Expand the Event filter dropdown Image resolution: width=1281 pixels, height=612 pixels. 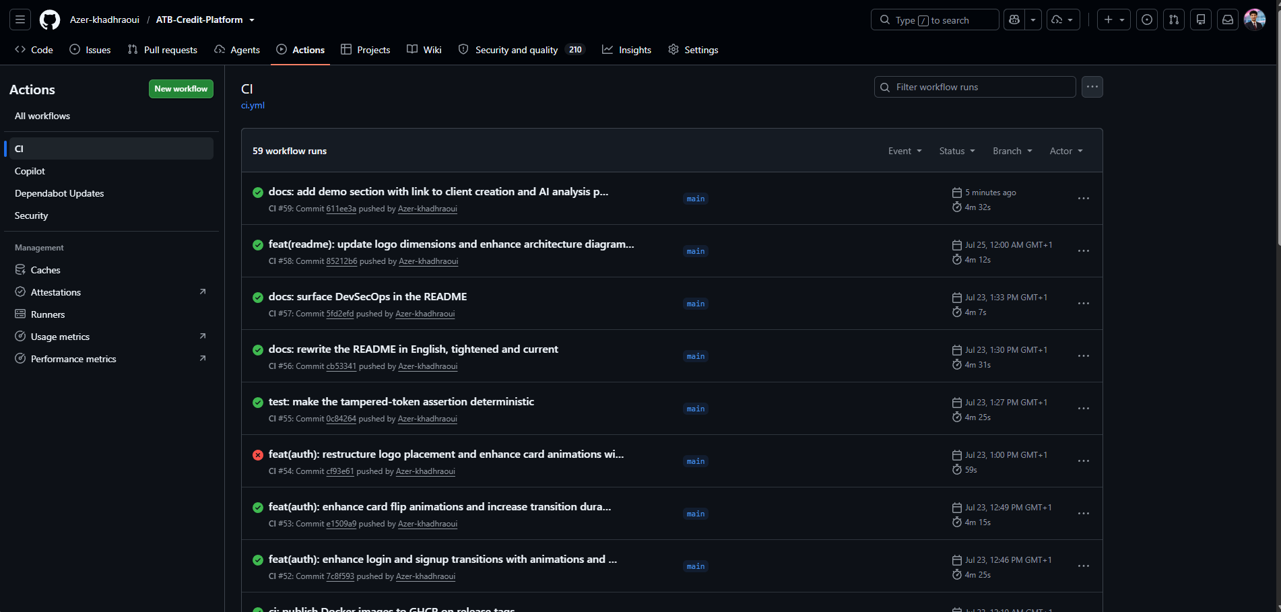[905, 151]
